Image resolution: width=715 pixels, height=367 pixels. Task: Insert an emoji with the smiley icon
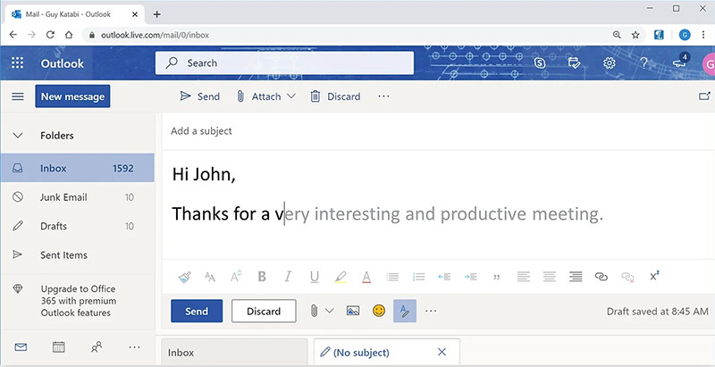(x=379, y=312)
